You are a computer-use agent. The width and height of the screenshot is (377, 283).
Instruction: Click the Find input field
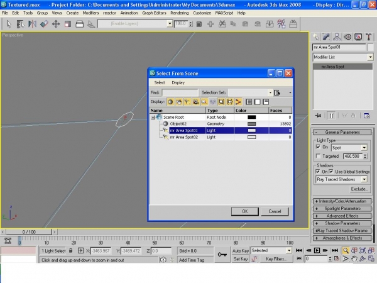pos(180,92)
